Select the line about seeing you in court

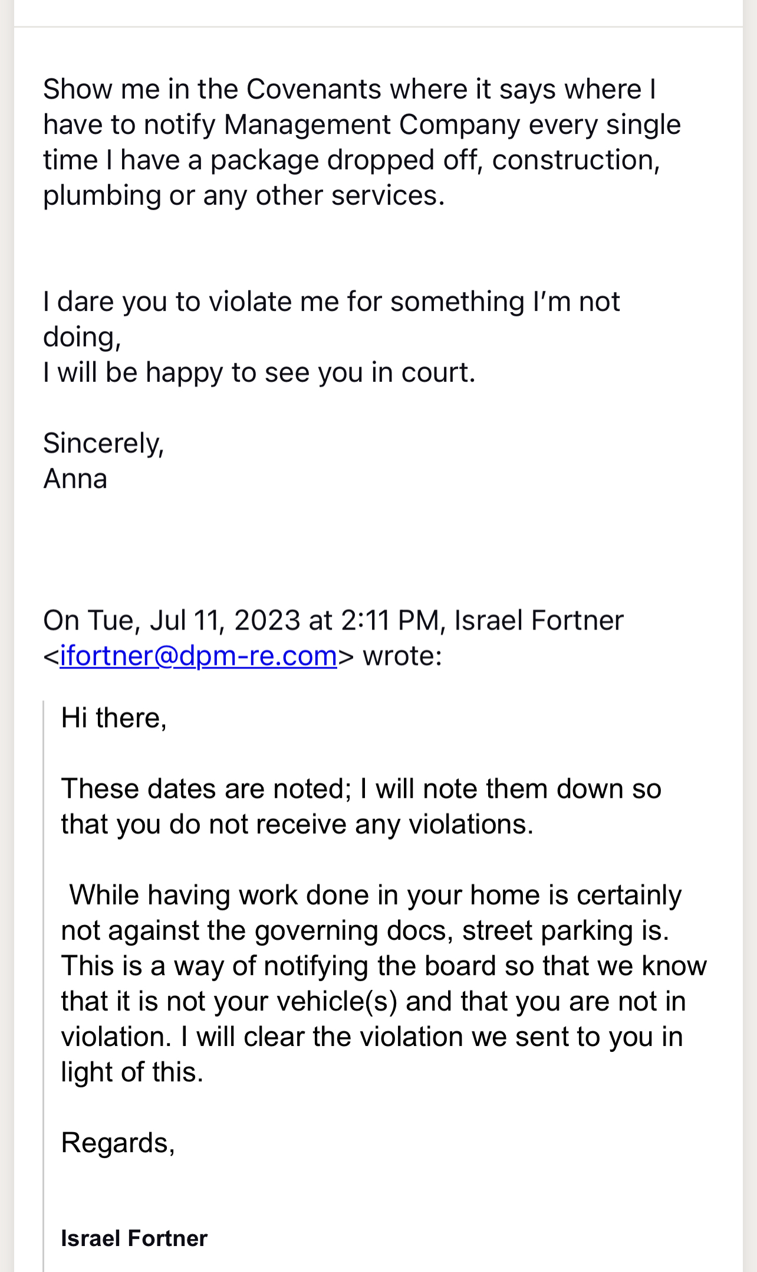coord(259,372)
